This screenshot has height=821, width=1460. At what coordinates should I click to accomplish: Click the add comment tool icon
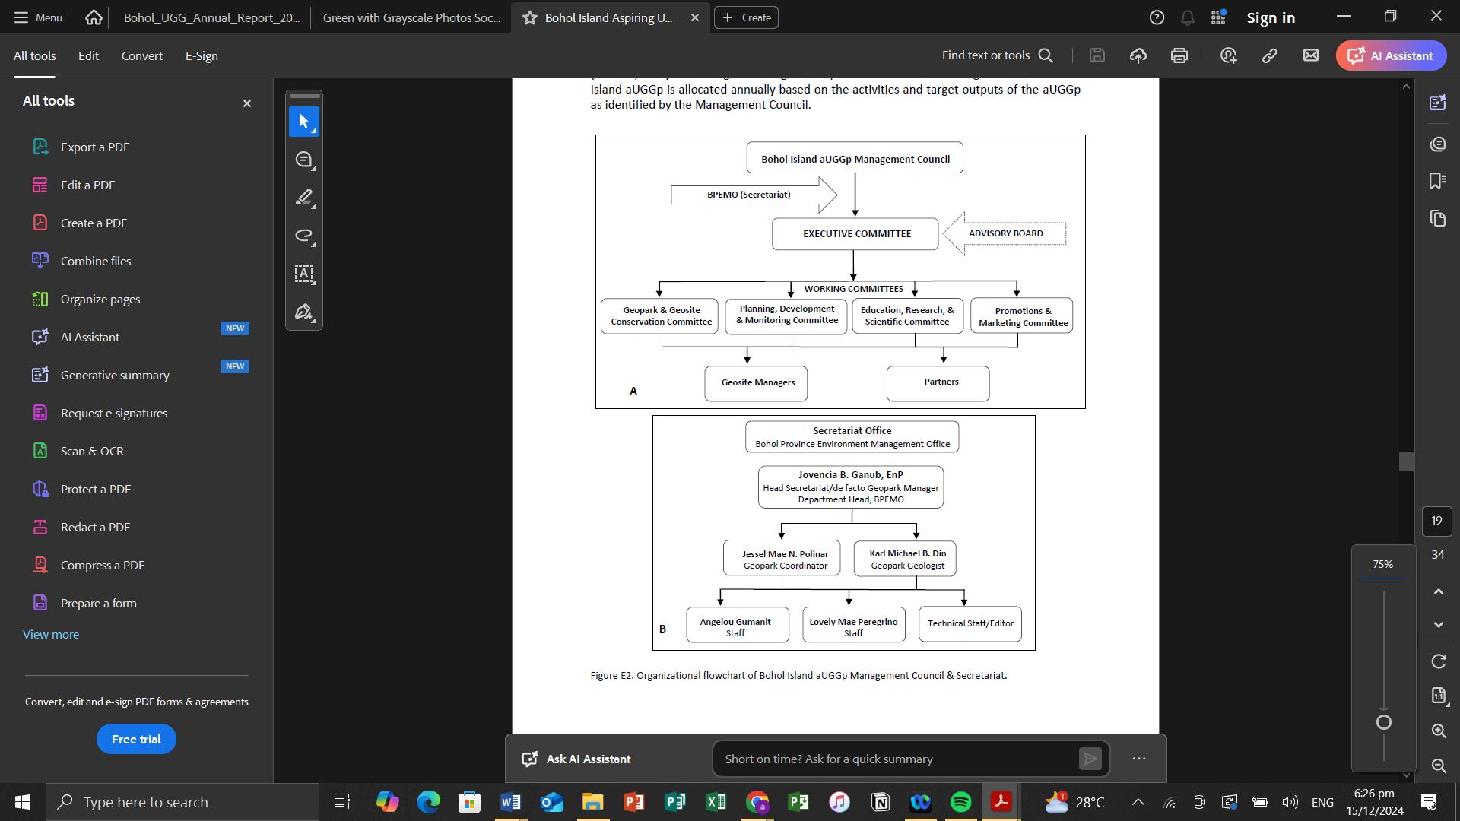[303, 160]
